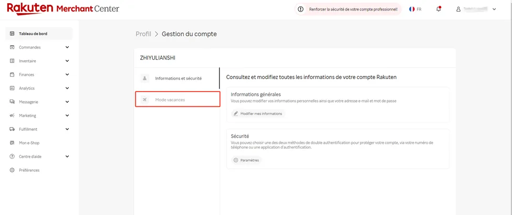The height and width of the screenshot is (215, 512).
Task: Click the Inventaire menu label
Action: [x=27, y=61]
